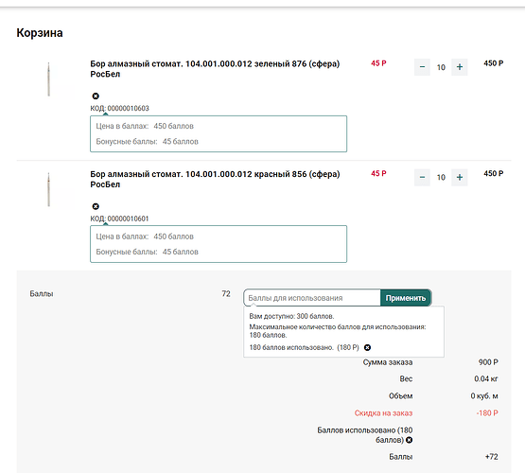Click quantity field of green bur
525x473 pixels.
441,67
